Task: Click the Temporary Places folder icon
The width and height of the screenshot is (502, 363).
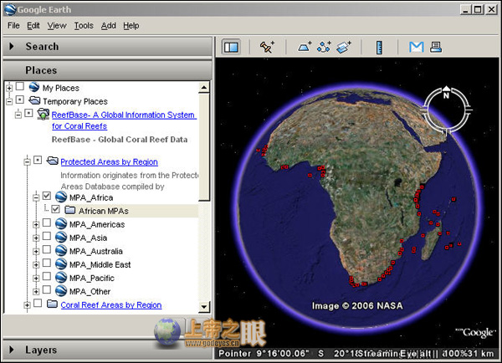Action: pyautogui.click(x=34, y=100)
